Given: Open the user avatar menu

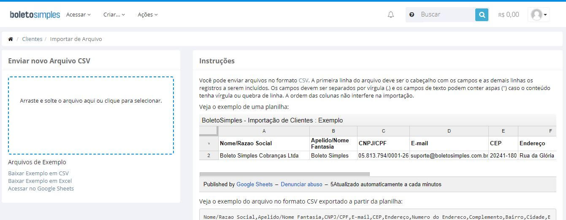Looking at the screenshot, I should tap(539, 15).
